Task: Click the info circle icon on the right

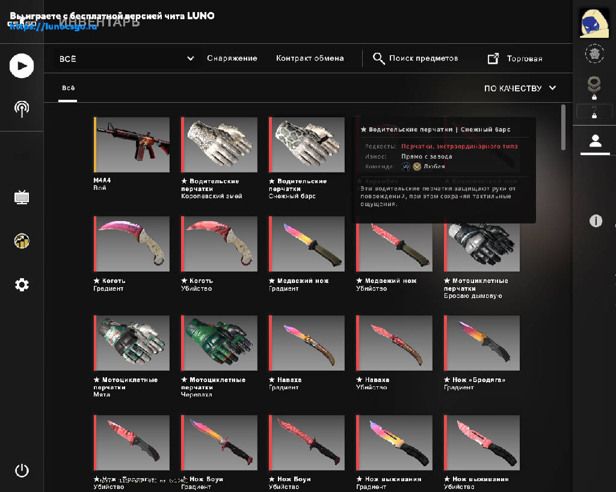Action: tap(596, 221)
